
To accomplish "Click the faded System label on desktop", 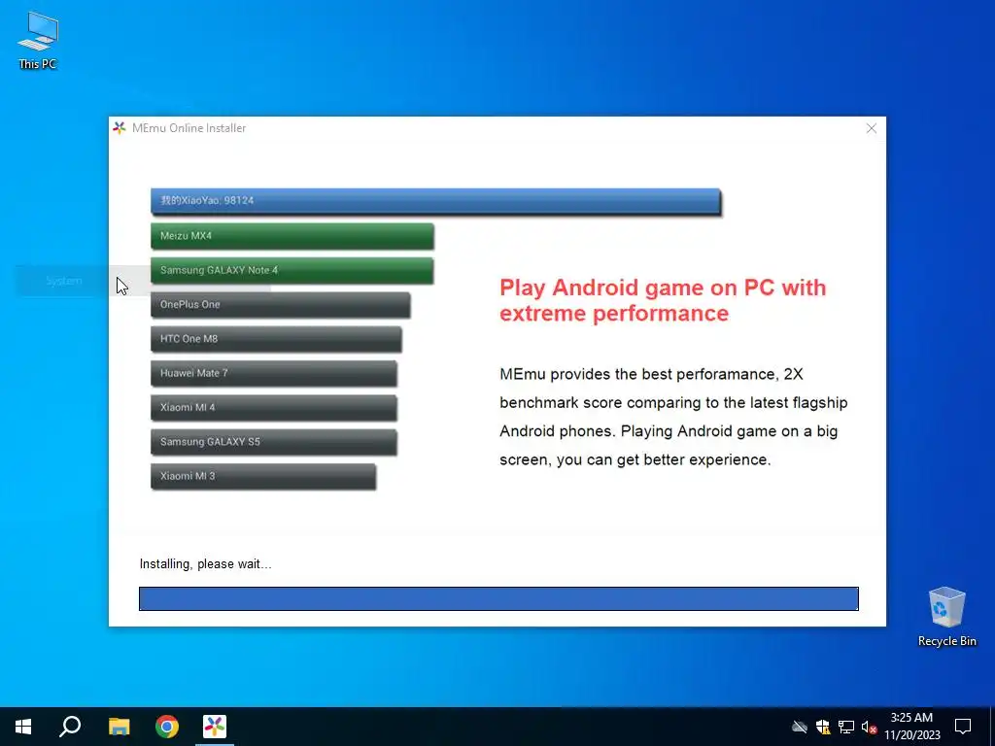I will pos(63,281).
